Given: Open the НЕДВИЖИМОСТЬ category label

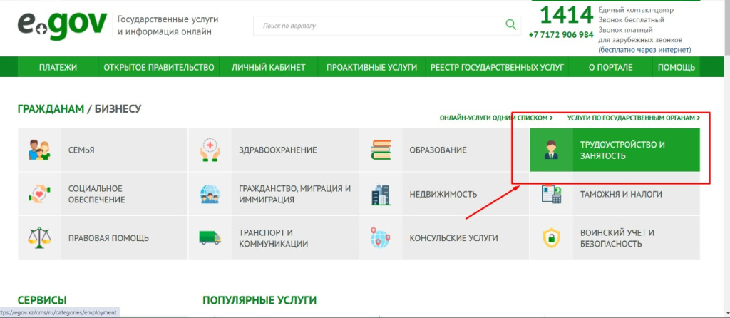Looking at the screenshot, I should (x=443, y=194).
